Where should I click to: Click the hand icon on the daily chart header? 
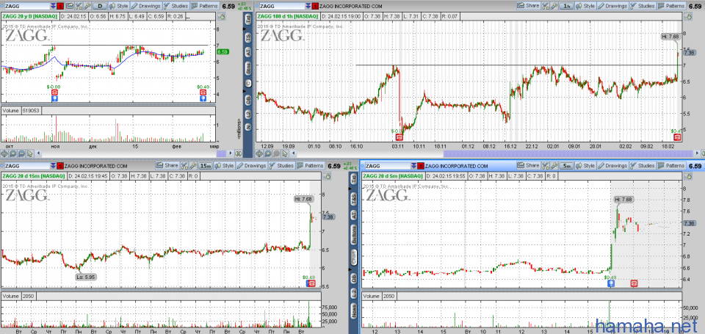[222, 17]
